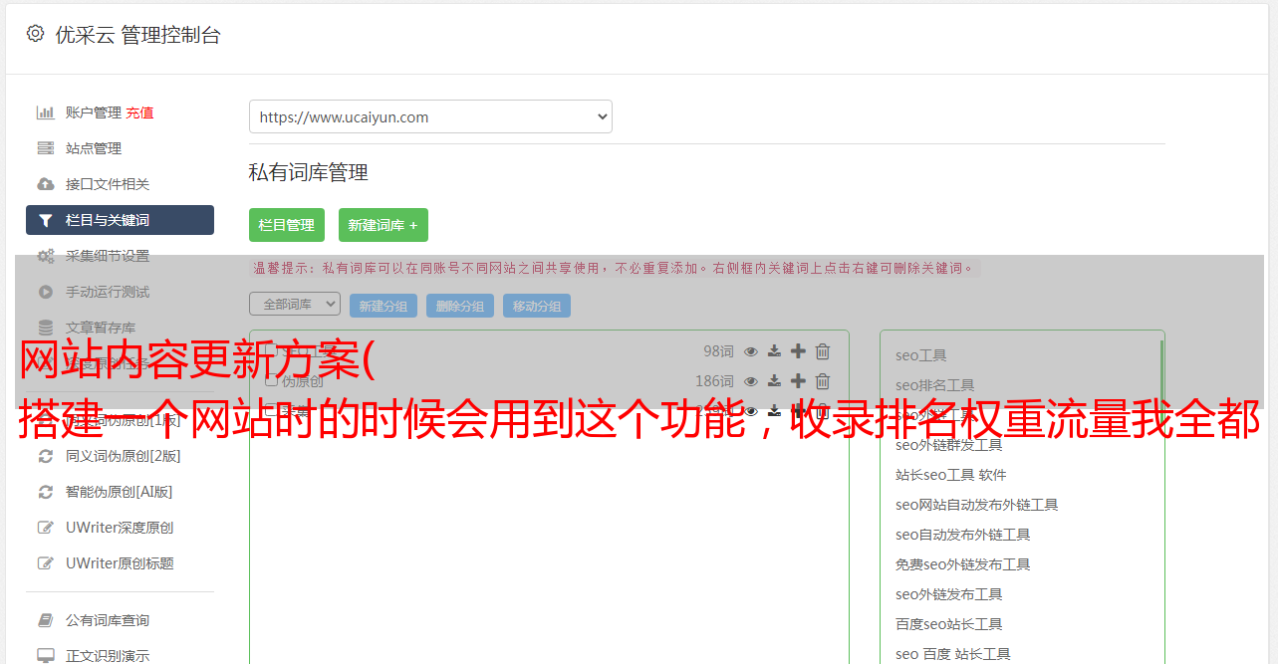Click the 新建词库 + button
Viewport: 1278px width, 664px height.
tap(383, 225)
